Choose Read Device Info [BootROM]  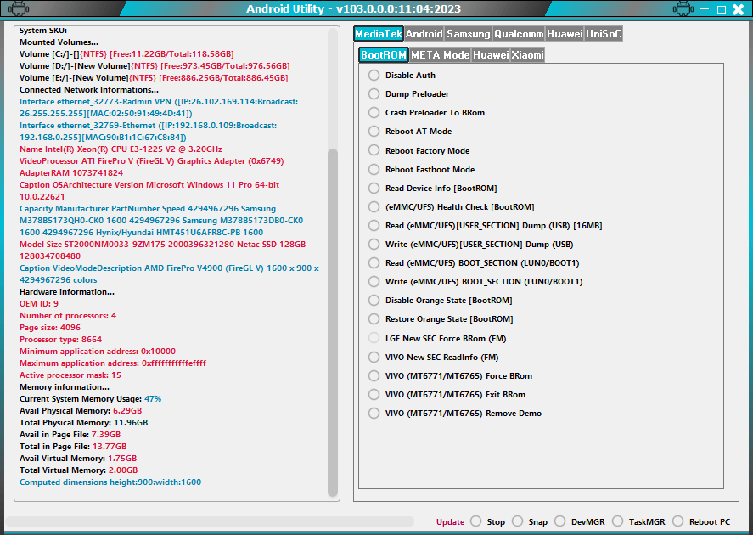coord(373,188)
